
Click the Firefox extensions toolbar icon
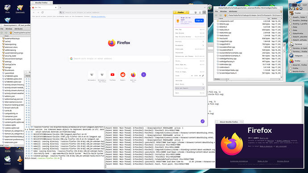[x=200, y=12]
